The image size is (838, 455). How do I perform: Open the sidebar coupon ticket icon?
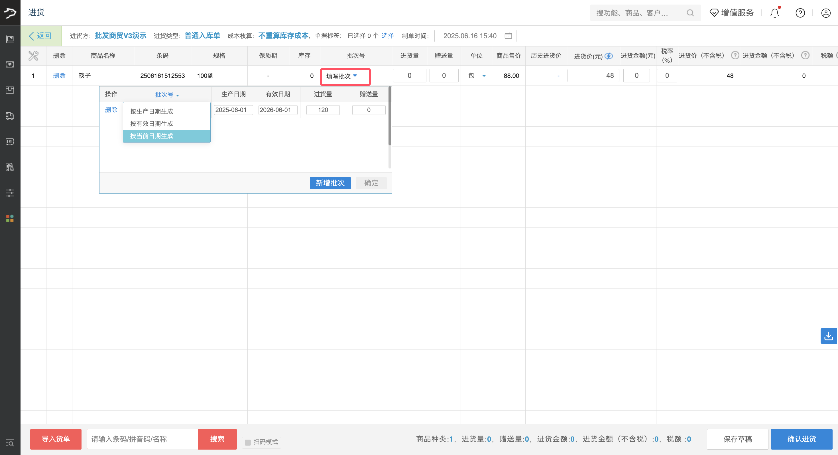(x=10, y=142)
